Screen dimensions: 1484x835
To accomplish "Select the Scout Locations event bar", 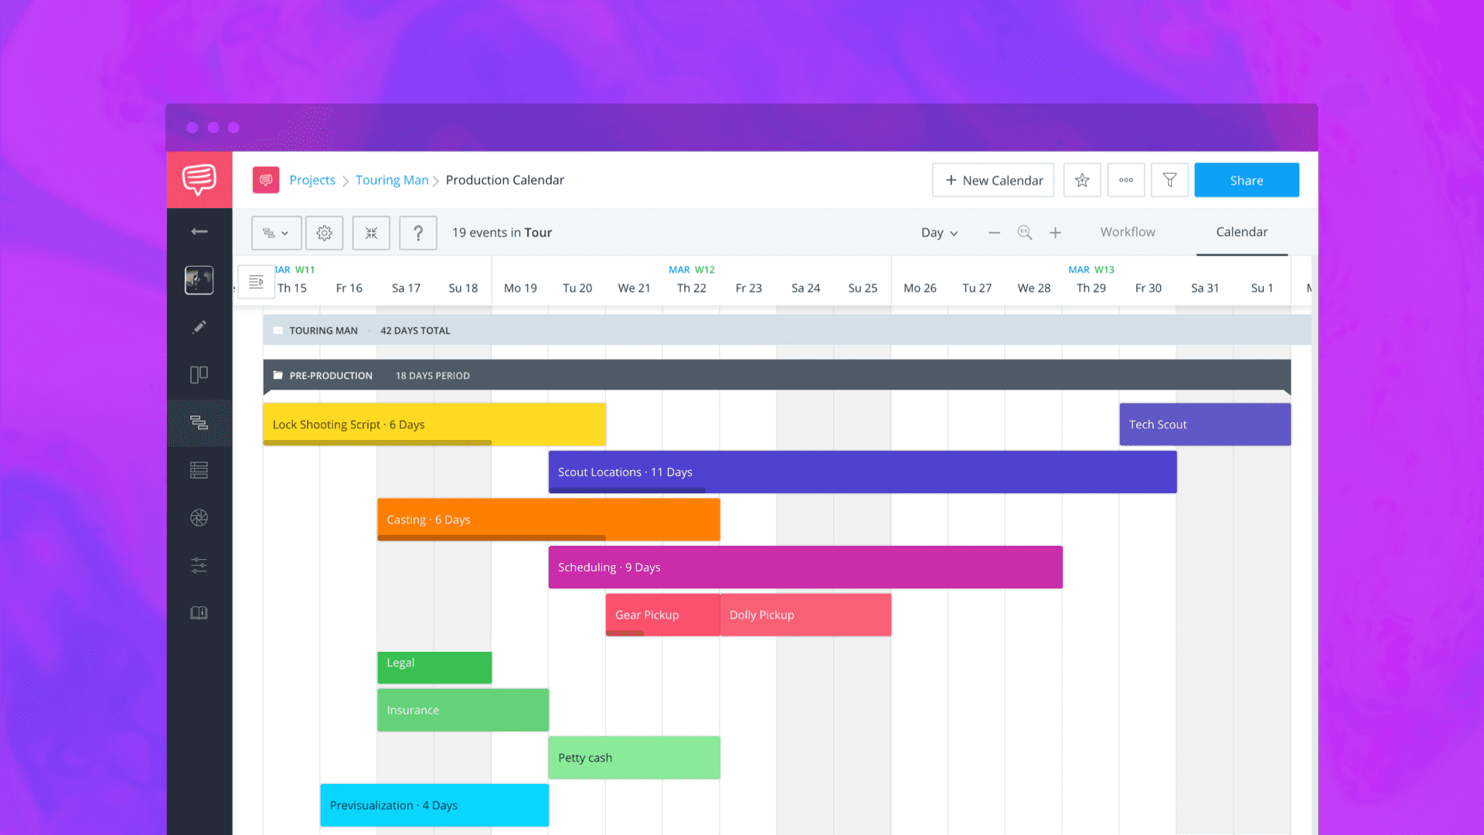I will [x=862, y=472].
